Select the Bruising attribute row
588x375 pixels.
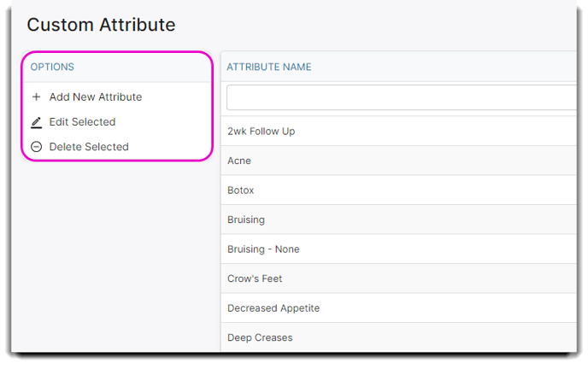click(x=398, y=220)
